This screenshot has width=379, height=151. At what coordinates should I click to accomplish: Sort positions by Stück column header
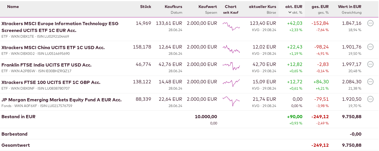pos(146,7)
